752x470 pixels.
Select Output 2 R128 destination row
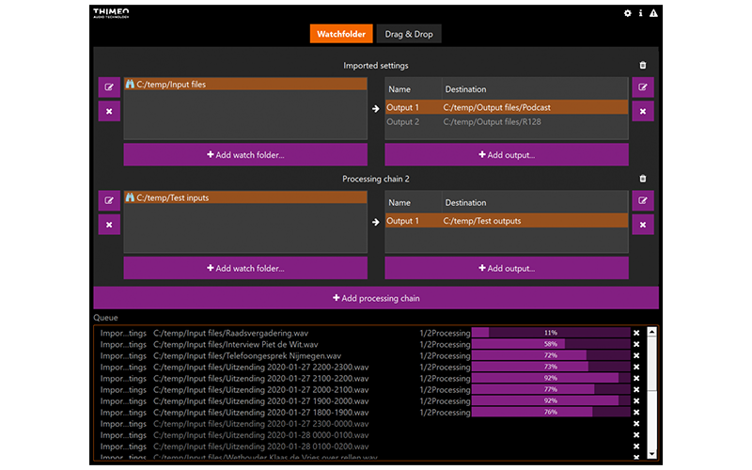click(x=507, y=122)
